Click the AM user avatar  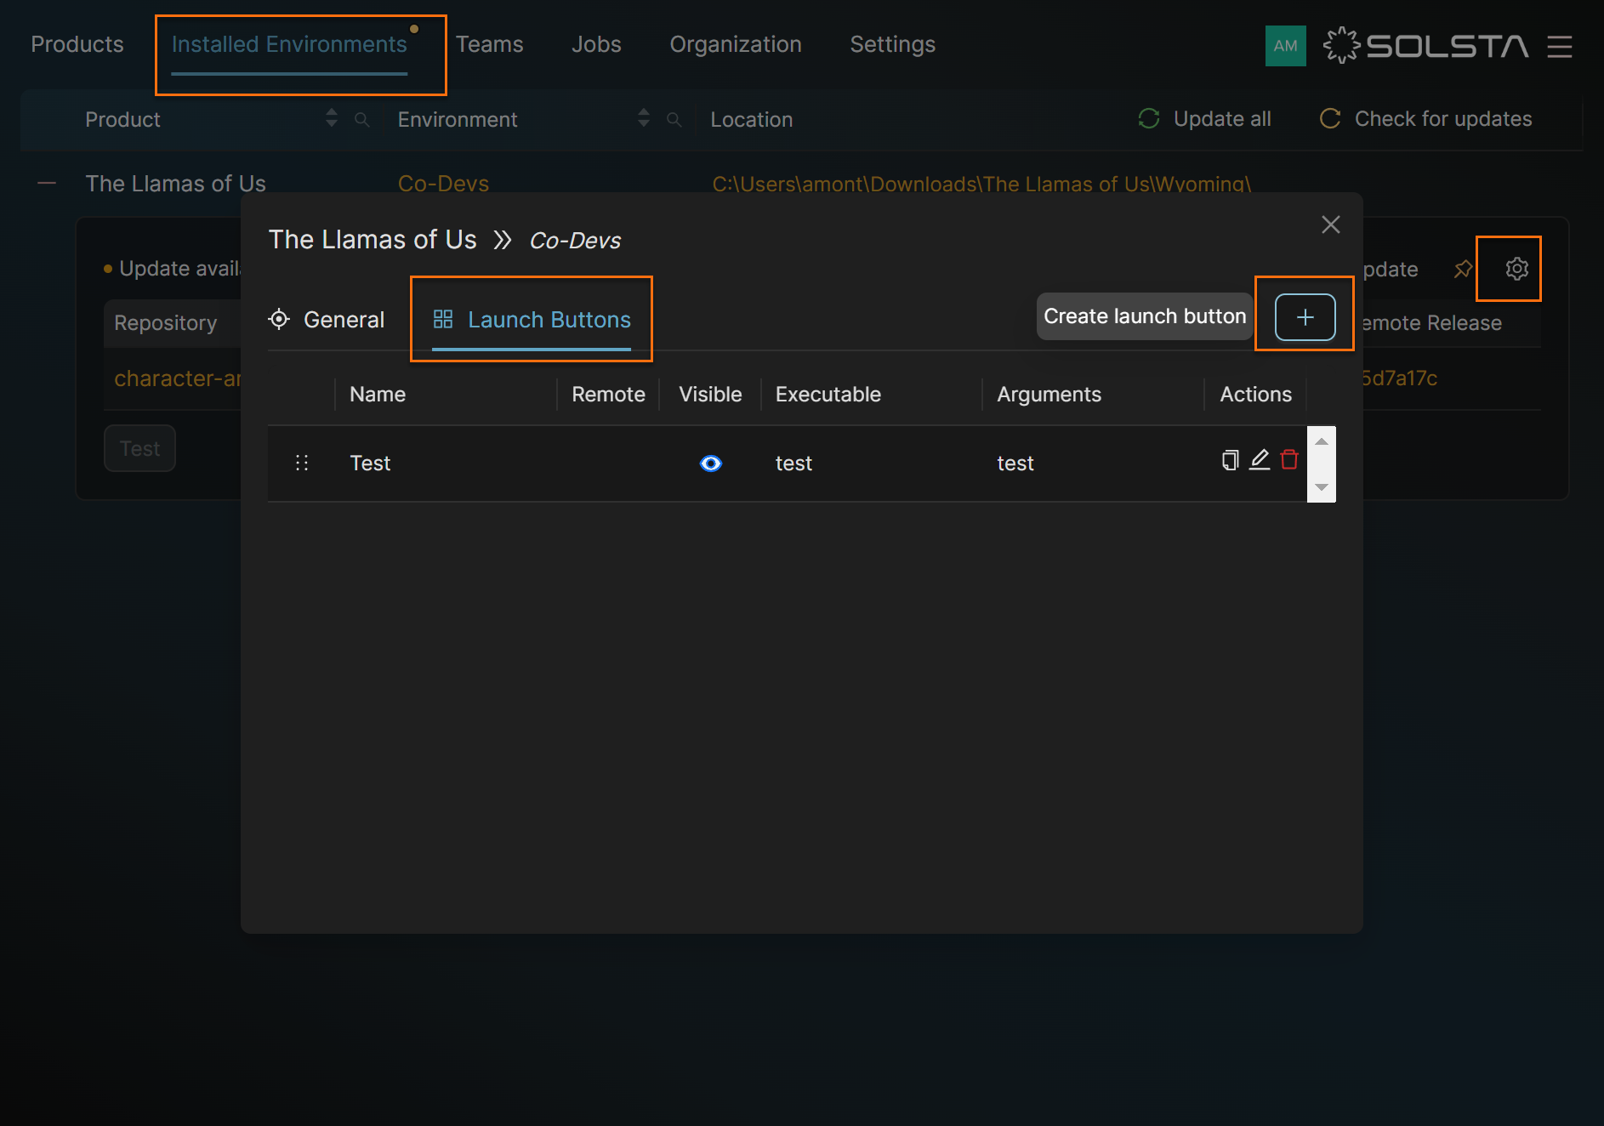[x=1286, y=46]
